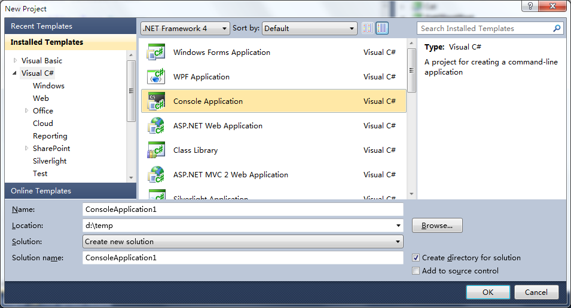
Task: Open the Solution Create new solution dropdown
Action: point(243,242)
